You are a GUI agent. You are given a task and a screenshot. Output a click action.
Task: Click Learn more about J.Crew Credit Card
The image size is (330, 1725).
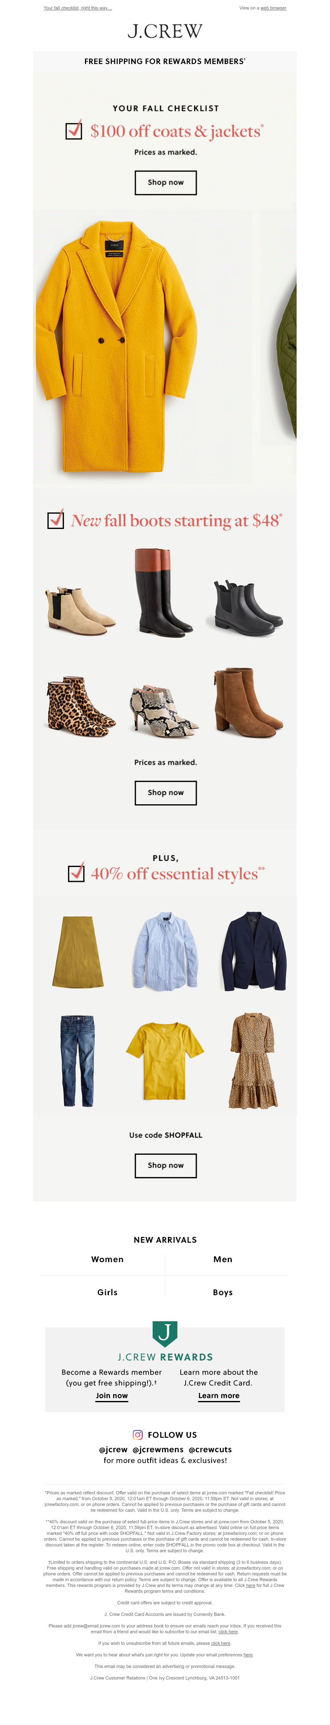(219, 1396)
